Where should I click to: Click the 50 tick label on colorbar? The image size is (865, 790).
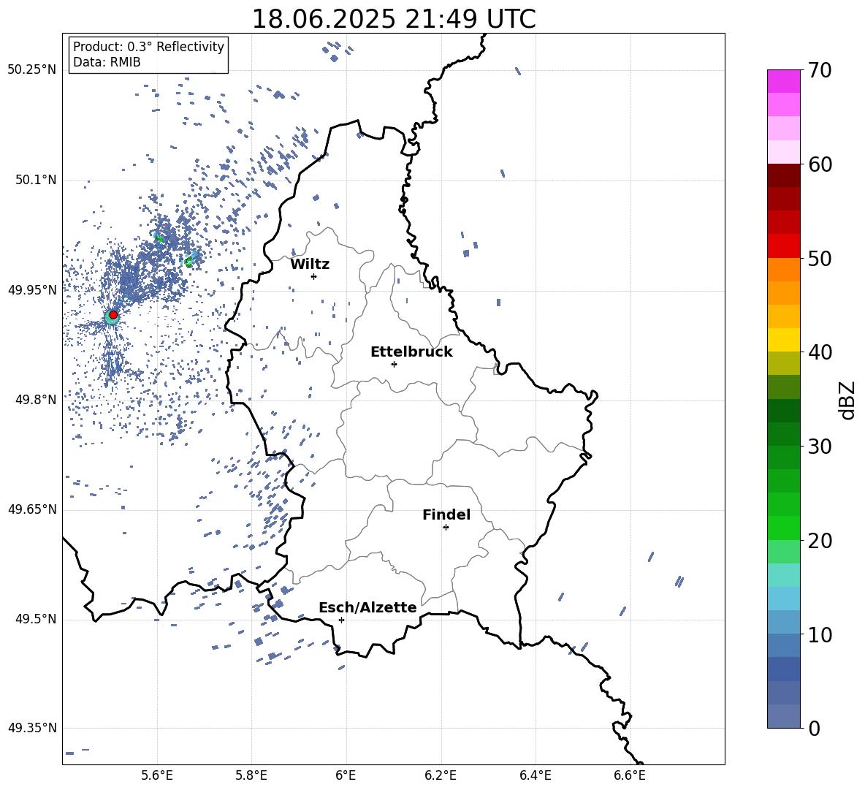[x=820, y=258]
